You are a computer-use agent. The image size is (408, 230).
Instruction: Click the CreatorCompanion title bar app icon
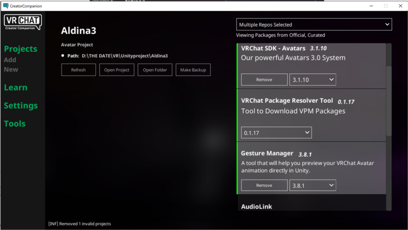[x=6, y=6]
